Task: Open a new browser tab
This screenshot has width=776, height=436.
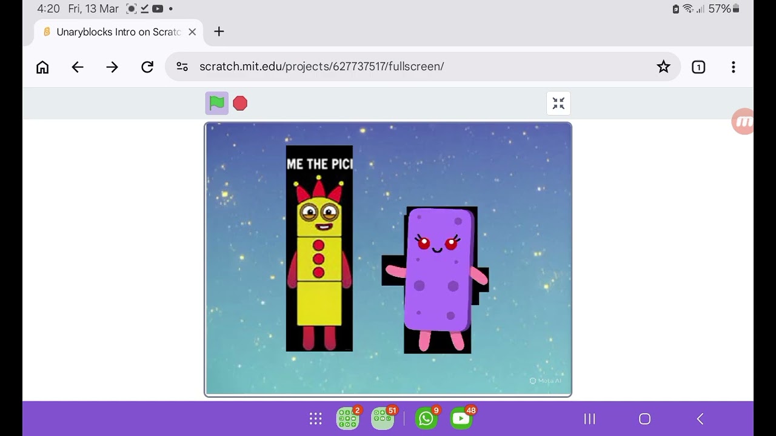Action: point(219,31)
